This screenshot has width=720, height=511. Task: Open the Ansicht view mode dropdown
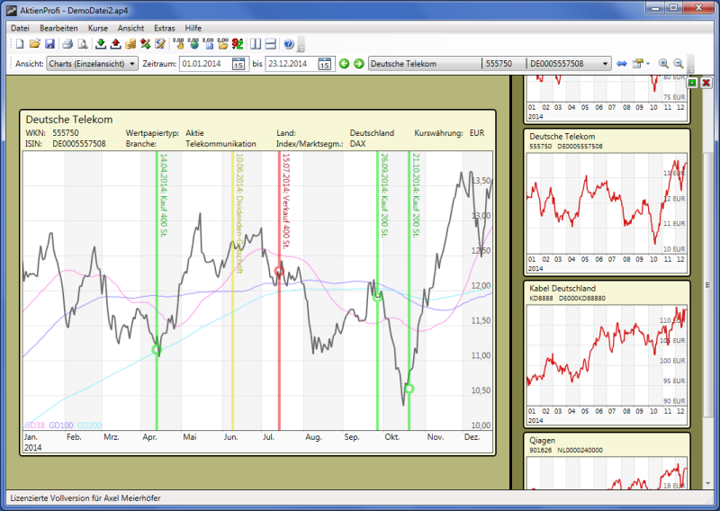92,64
